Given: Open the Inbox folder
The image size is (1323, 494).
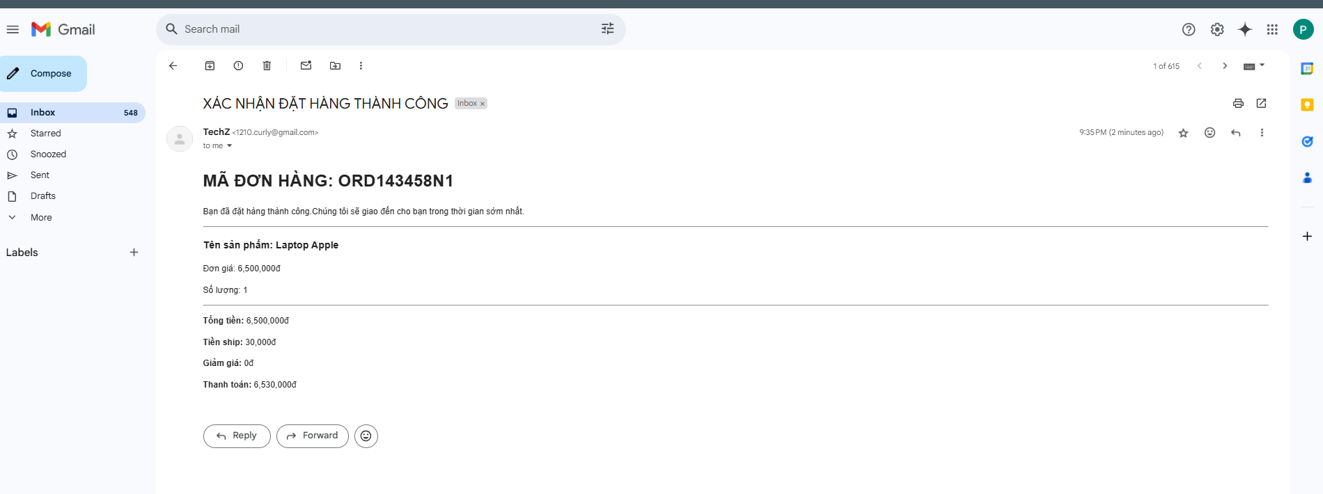Looking at the screenshot, I should [72, 113].
